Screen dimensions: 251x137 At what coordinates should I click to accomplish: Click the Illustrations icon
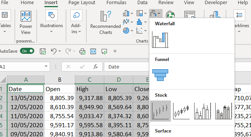[52, 15]
